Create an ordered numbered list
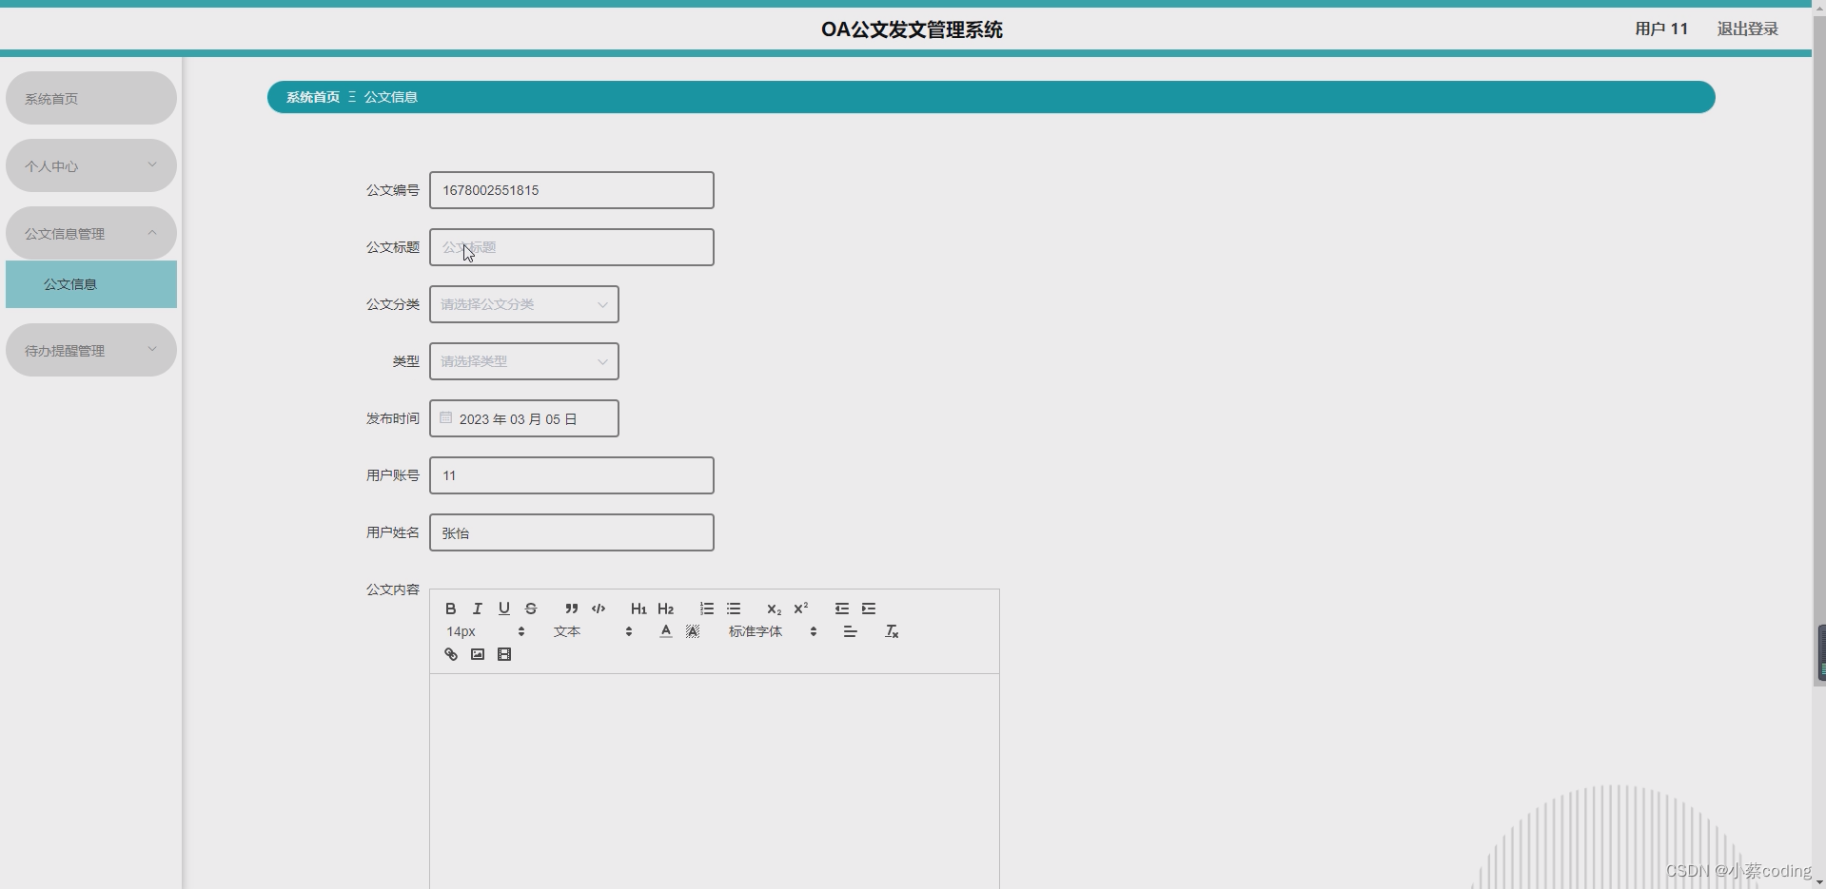1826x889 pixels. pyautogui.click(x=707, y=609)
